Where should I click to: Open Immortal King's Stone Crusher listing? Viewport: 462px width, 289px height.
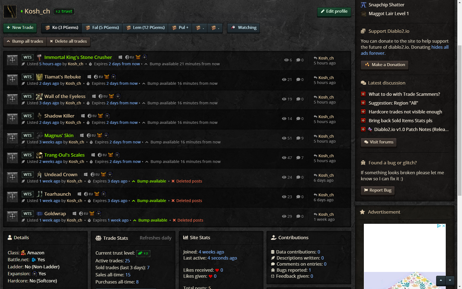(x=78, y=57)
